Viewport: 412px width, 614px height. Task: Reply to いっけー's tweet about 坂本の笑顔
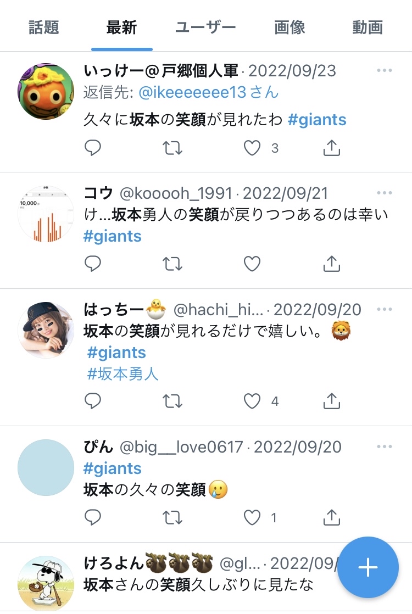coord(93,148)
